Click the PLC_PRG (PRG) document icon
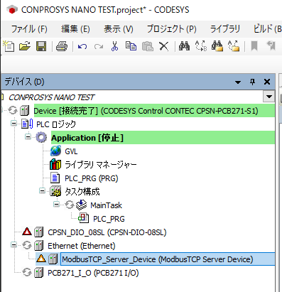 55,178
